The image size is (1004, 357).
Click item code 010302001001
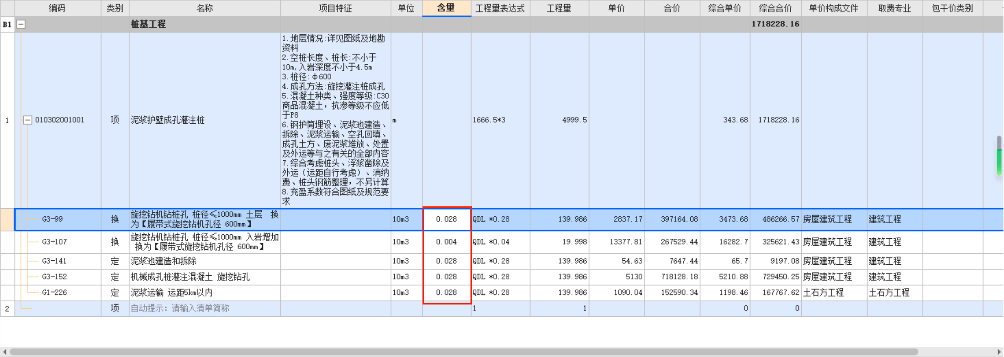(x=60, y=120)
